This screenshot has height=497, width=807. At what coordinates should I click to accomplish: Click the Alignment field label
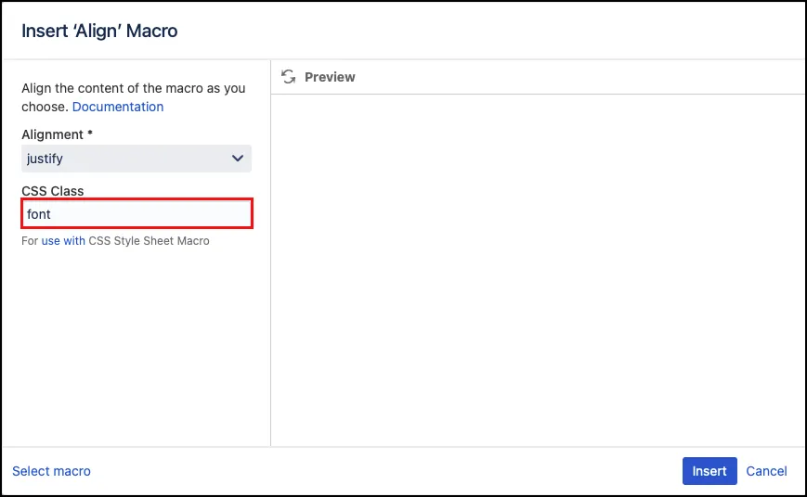58,134
